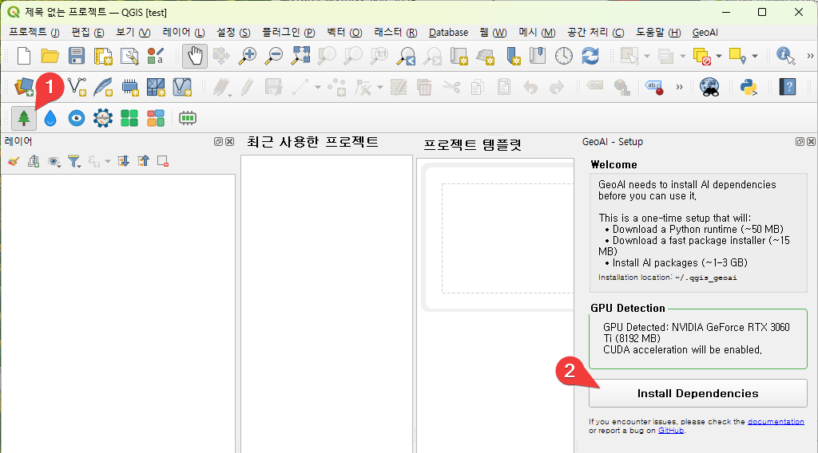The image size is (818, 453).
Task: Click the Install Dependencies button
Action: click(x=697, y=393)
